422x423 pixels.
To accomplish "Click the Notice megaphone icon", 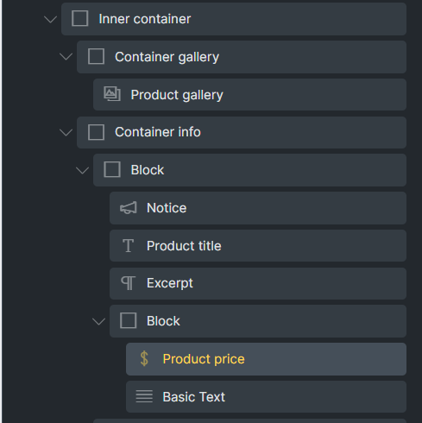I will click(128, 208).
